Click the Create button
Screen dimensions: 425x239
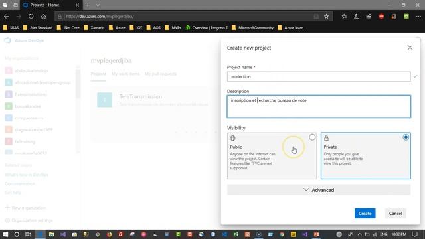(365, 214)
